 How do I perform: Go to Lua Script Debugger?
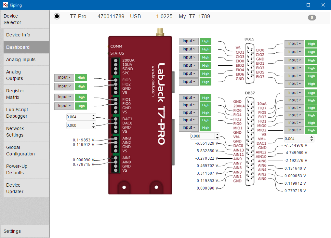click(x=17, y=113)
